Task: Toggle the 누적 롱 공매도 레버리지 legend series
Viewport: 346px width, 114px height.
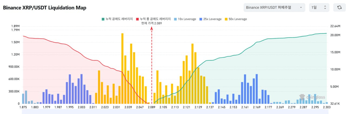Action: pos(153,19)
